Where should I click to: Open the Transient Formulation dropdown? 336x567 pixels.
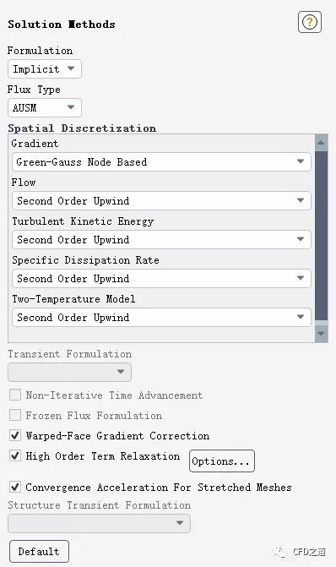[x=70, y=372]
